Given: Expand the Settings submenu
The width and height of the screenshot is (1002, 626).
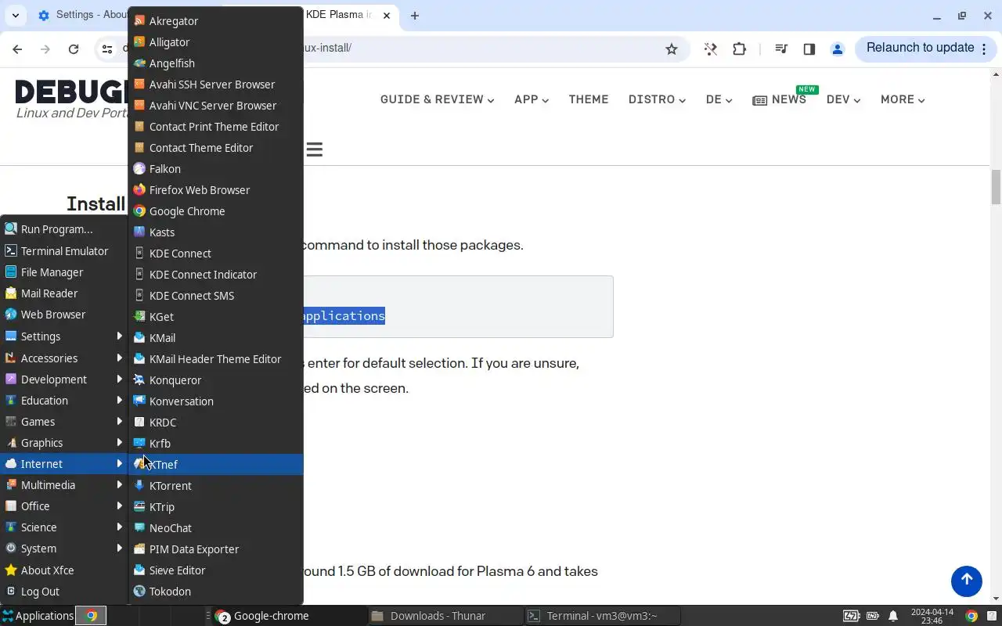Looking at the screenshot, I should pos(63,336).
